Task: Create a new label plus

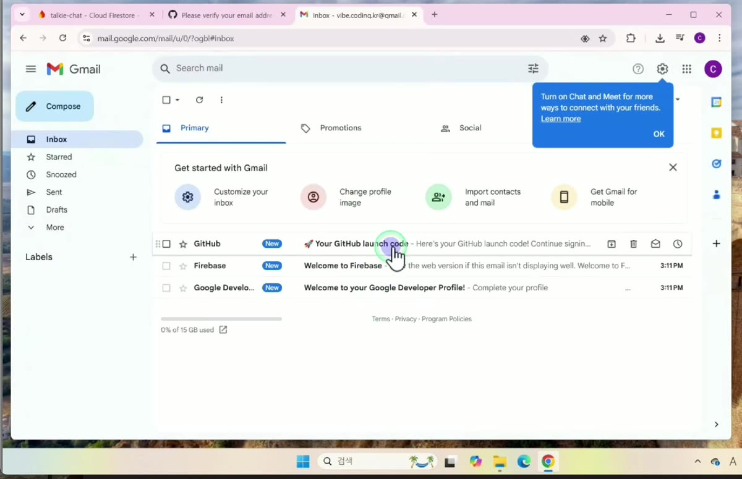Action: click(133, 257)
